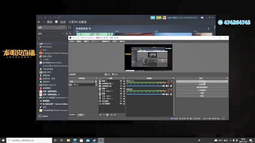Viewport: 255px width, 143px height.
Task: Open source properties gear below sources list
Action: coord(107,115)
